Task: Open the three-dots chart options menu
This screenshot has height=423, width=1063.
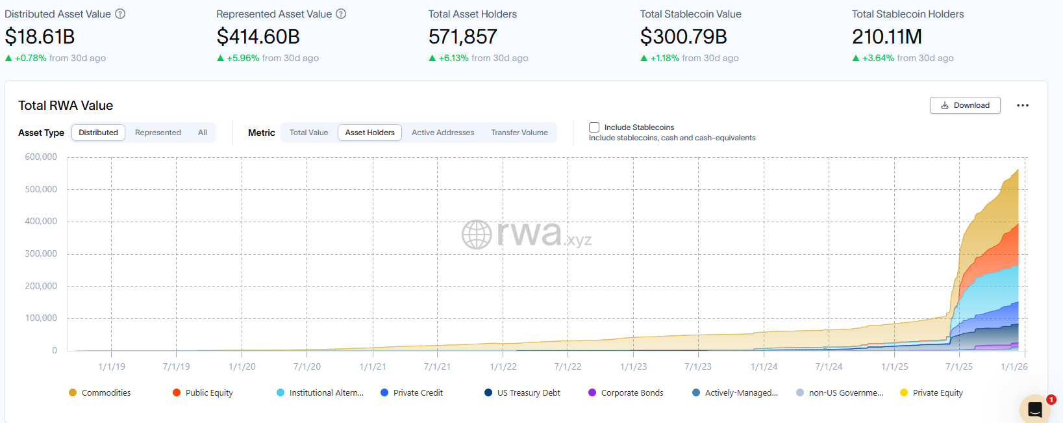Action: (x=1023, y=105)
